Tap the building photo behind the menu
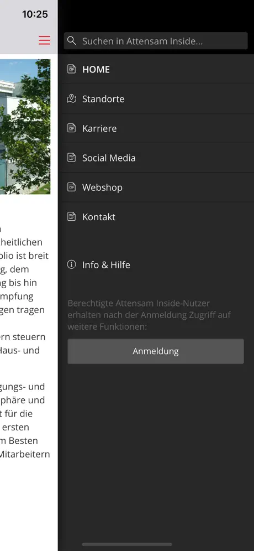Screen dimensions: 254x551 tap(25, 127)
